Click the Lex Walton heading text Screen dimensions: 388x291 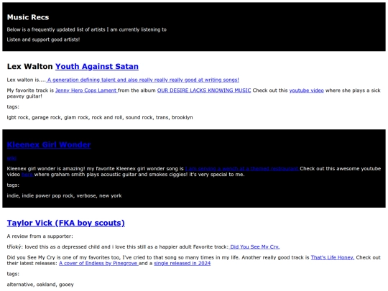tap(29, 67)
